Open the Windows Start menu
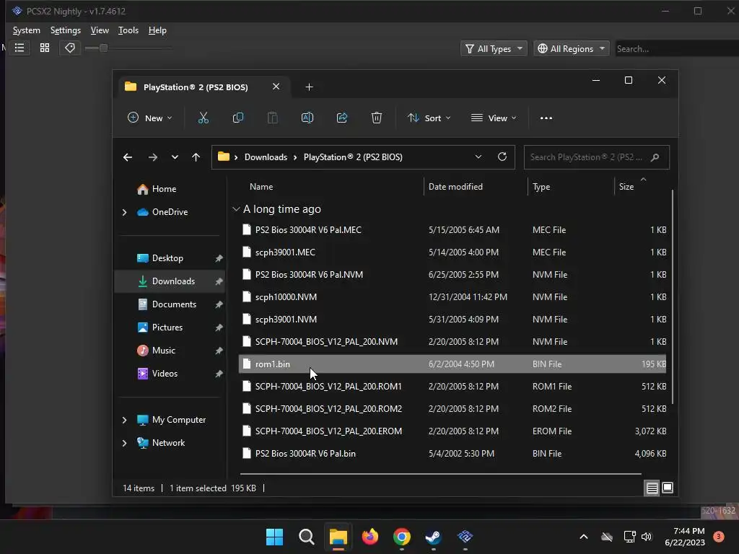The image size is (739, 554). (274, 537)
